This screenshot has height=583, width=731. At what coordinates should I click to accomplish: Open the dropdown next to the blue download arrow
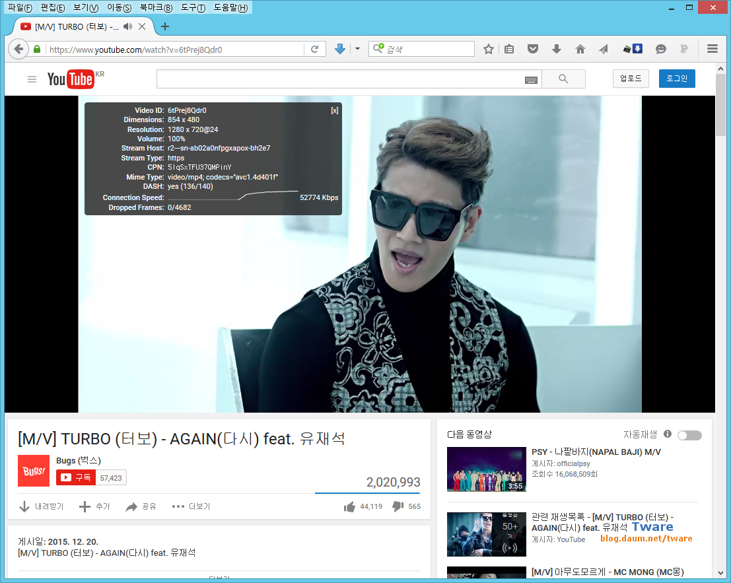click(x=357, y=48)
